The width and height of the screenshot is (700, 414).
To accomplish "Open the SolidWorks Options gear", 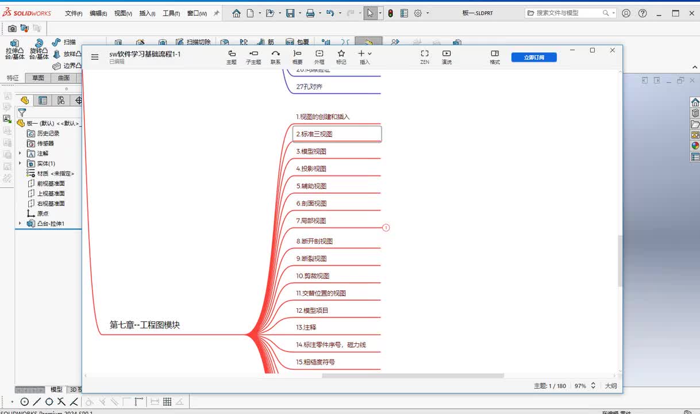I will (418, 13).
